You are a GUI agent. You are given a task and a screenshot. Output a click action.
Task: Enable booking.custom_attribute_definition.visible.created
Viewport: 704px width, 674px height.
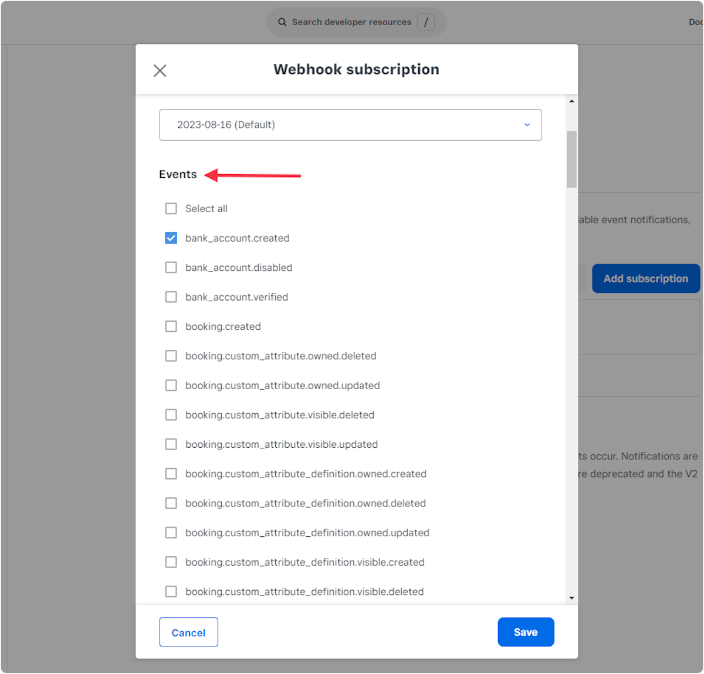pyautogui.click(x=171, y=561)
